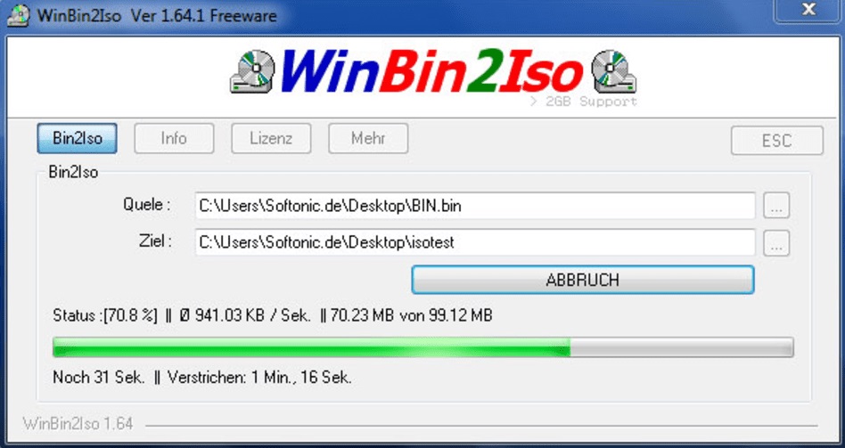Click the remaining time text Noch 31 Sek.
Viewport: 845px width, 448px height.
click(x=99, y=377)
